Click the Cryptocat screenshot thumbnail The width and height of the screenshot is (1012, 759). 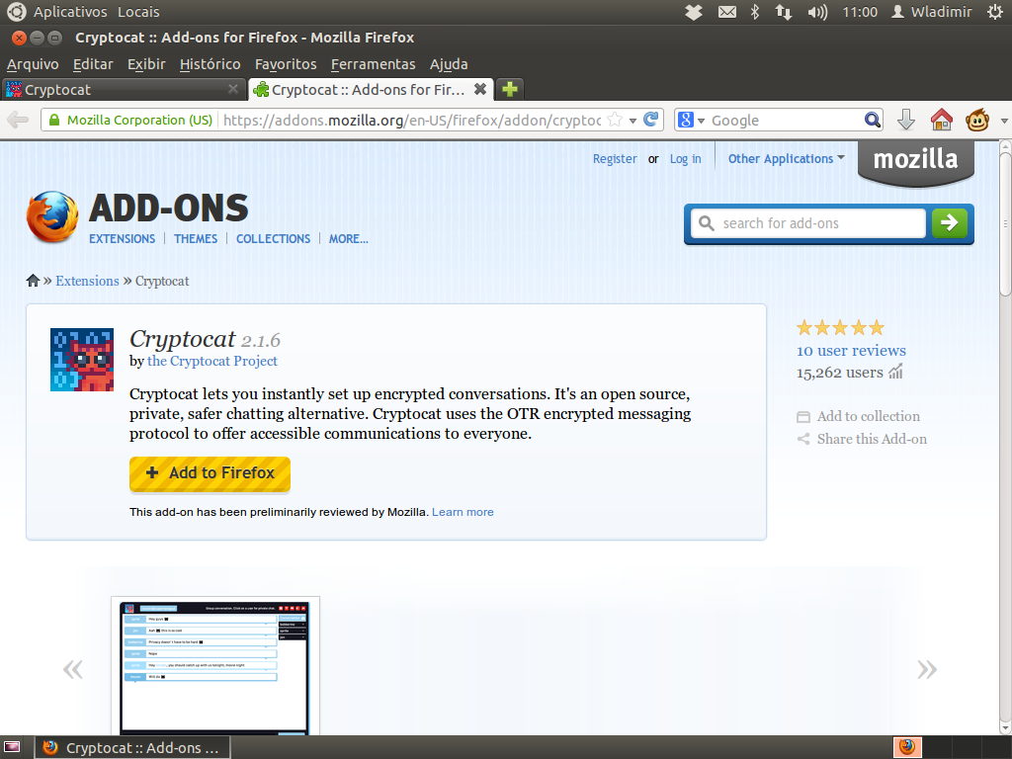215,666
